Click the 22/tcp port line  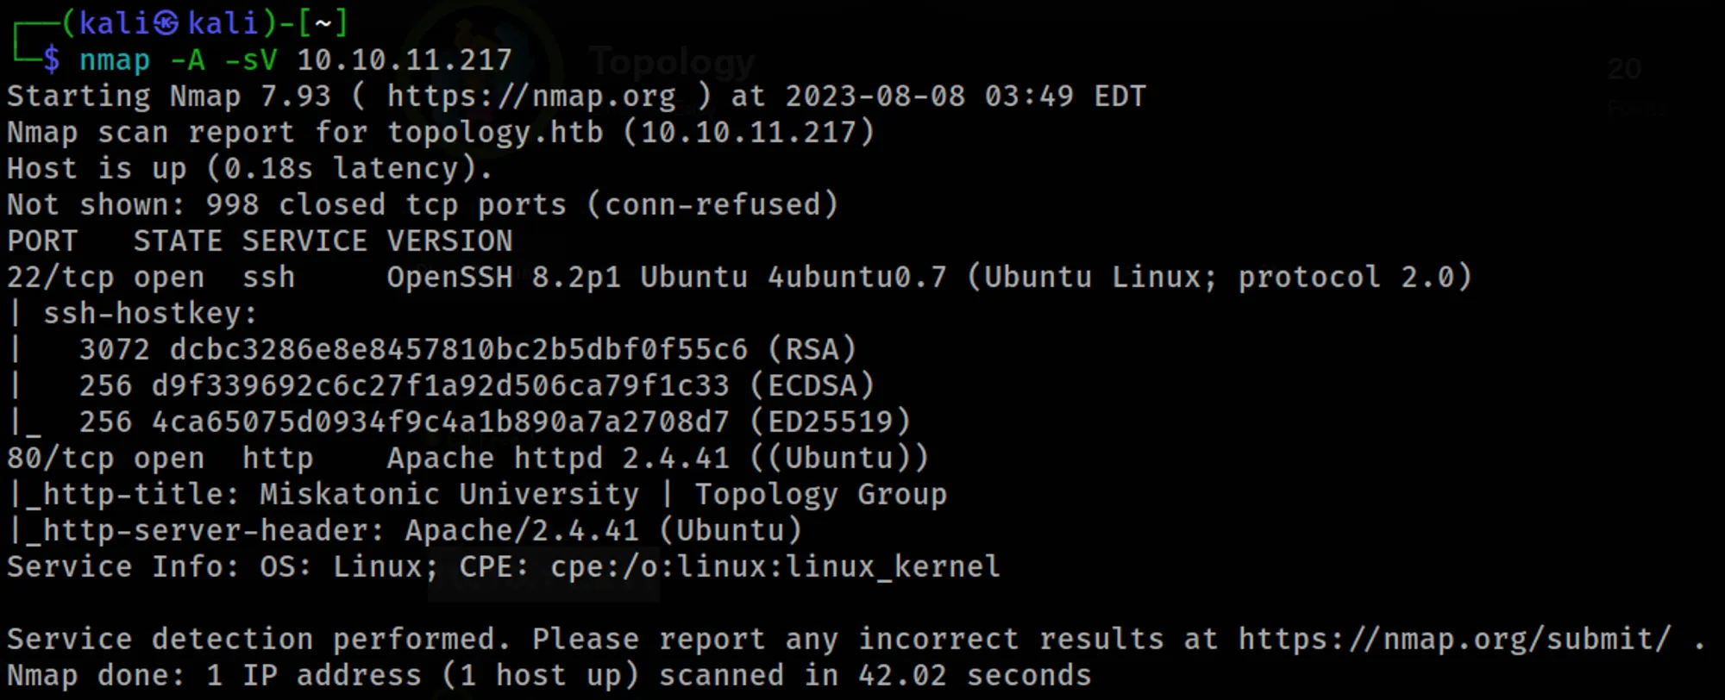point(739,278)
